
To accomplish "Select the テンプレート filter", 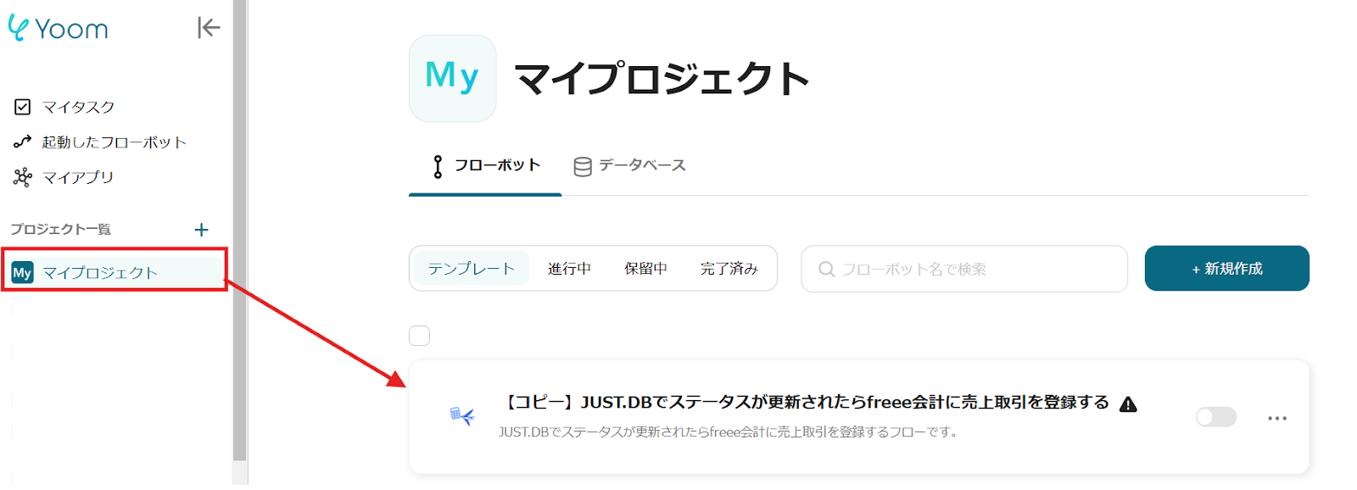I will click(x=472, y=269).
